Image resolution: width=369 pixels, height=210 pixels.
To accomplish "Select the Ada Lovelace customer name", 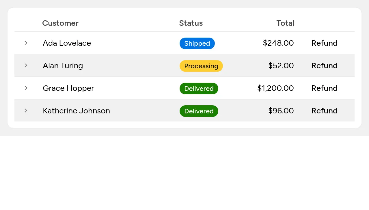I will coord(67,43).
